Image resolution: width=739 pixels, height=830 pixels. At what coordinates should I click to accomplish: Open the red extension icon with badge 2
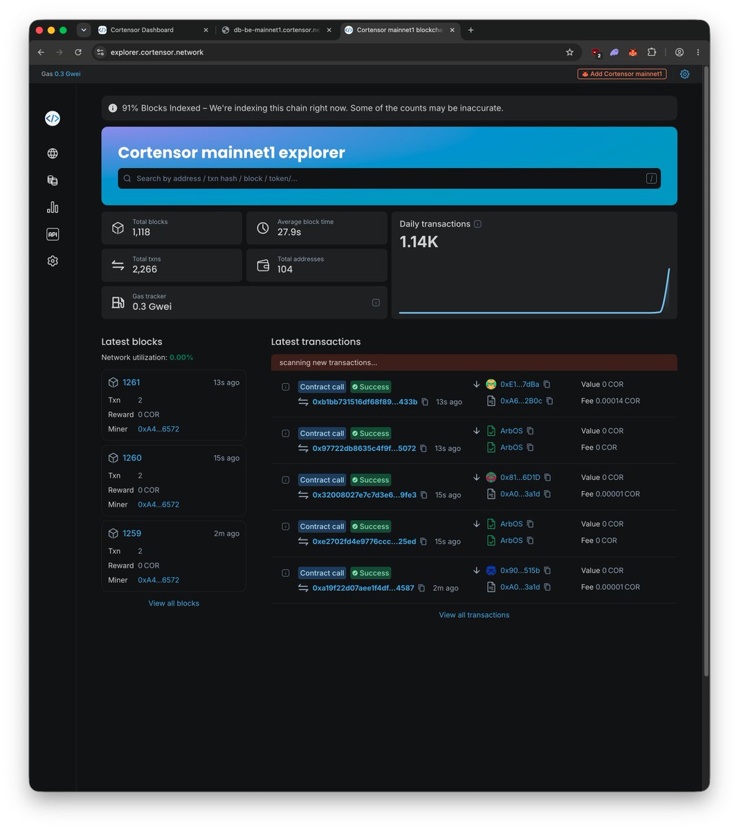596,53
